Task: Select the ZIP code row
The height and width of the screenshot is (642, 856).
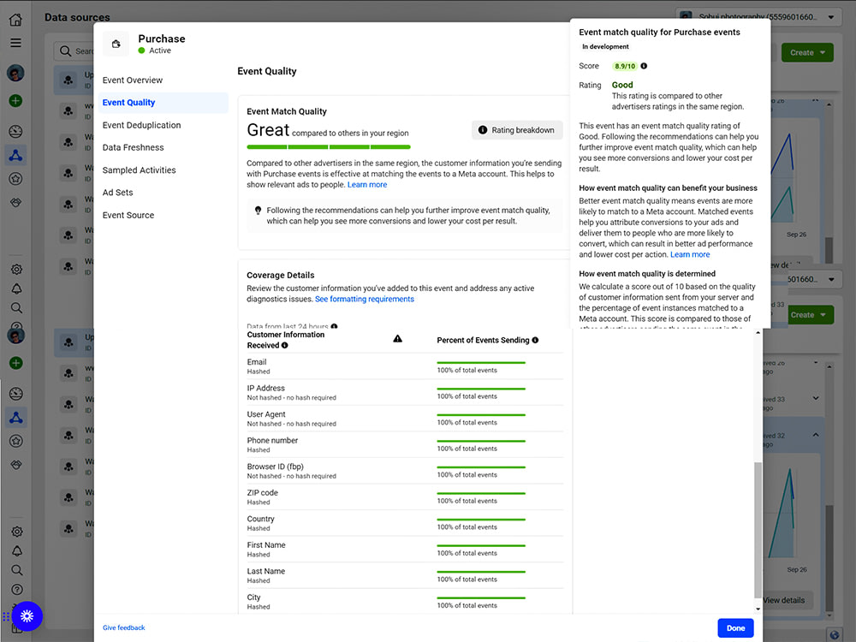Action: (x=405, y=497)
